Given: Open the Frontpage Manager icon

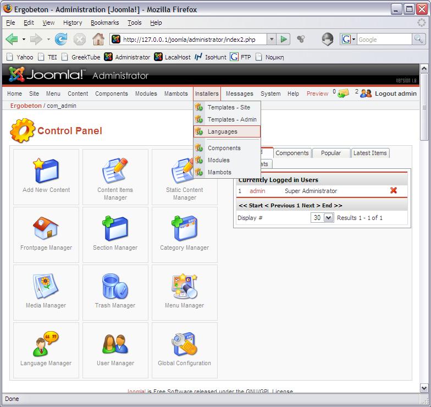Looking at the screenshot, I should tap(46, 228).
